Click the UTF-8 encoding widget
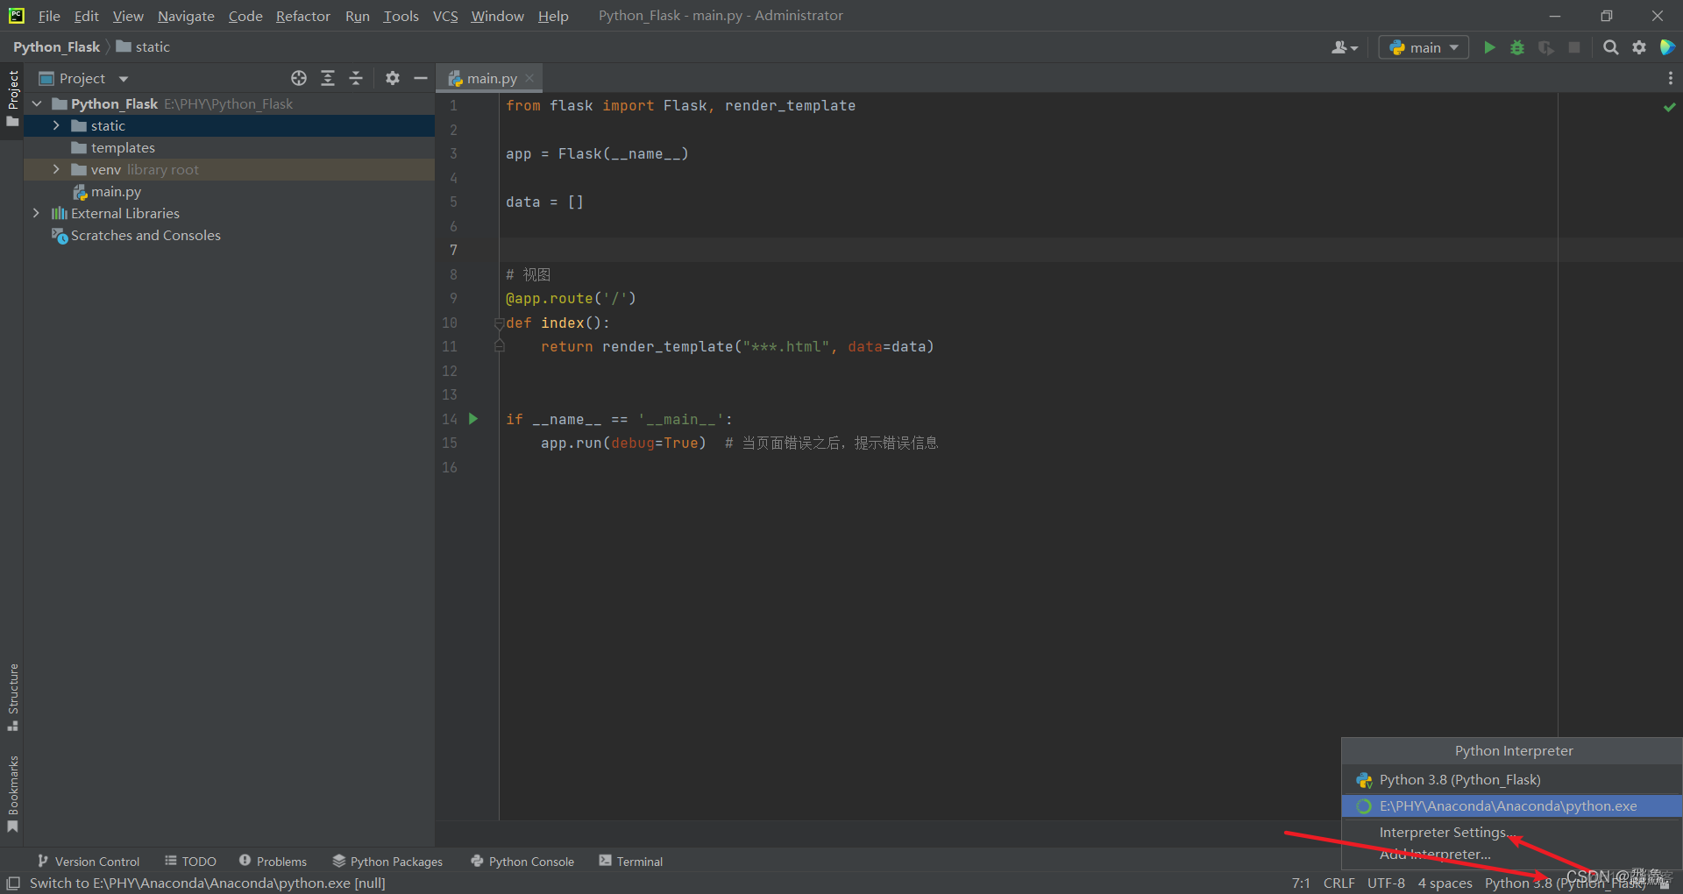 [1386, 883]
